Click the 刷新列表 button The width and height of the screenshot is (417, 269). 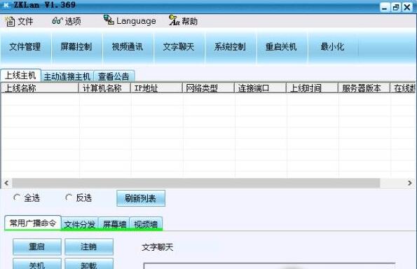pos(141,198)
